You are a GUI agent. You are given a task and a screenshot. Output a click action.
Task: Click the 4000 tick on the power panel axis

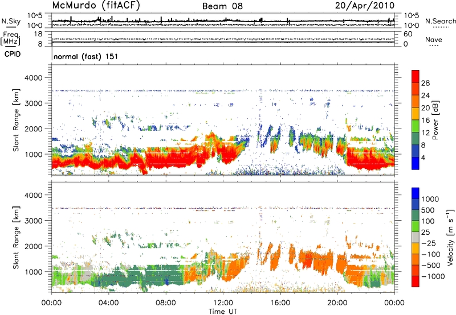[34, 78]
